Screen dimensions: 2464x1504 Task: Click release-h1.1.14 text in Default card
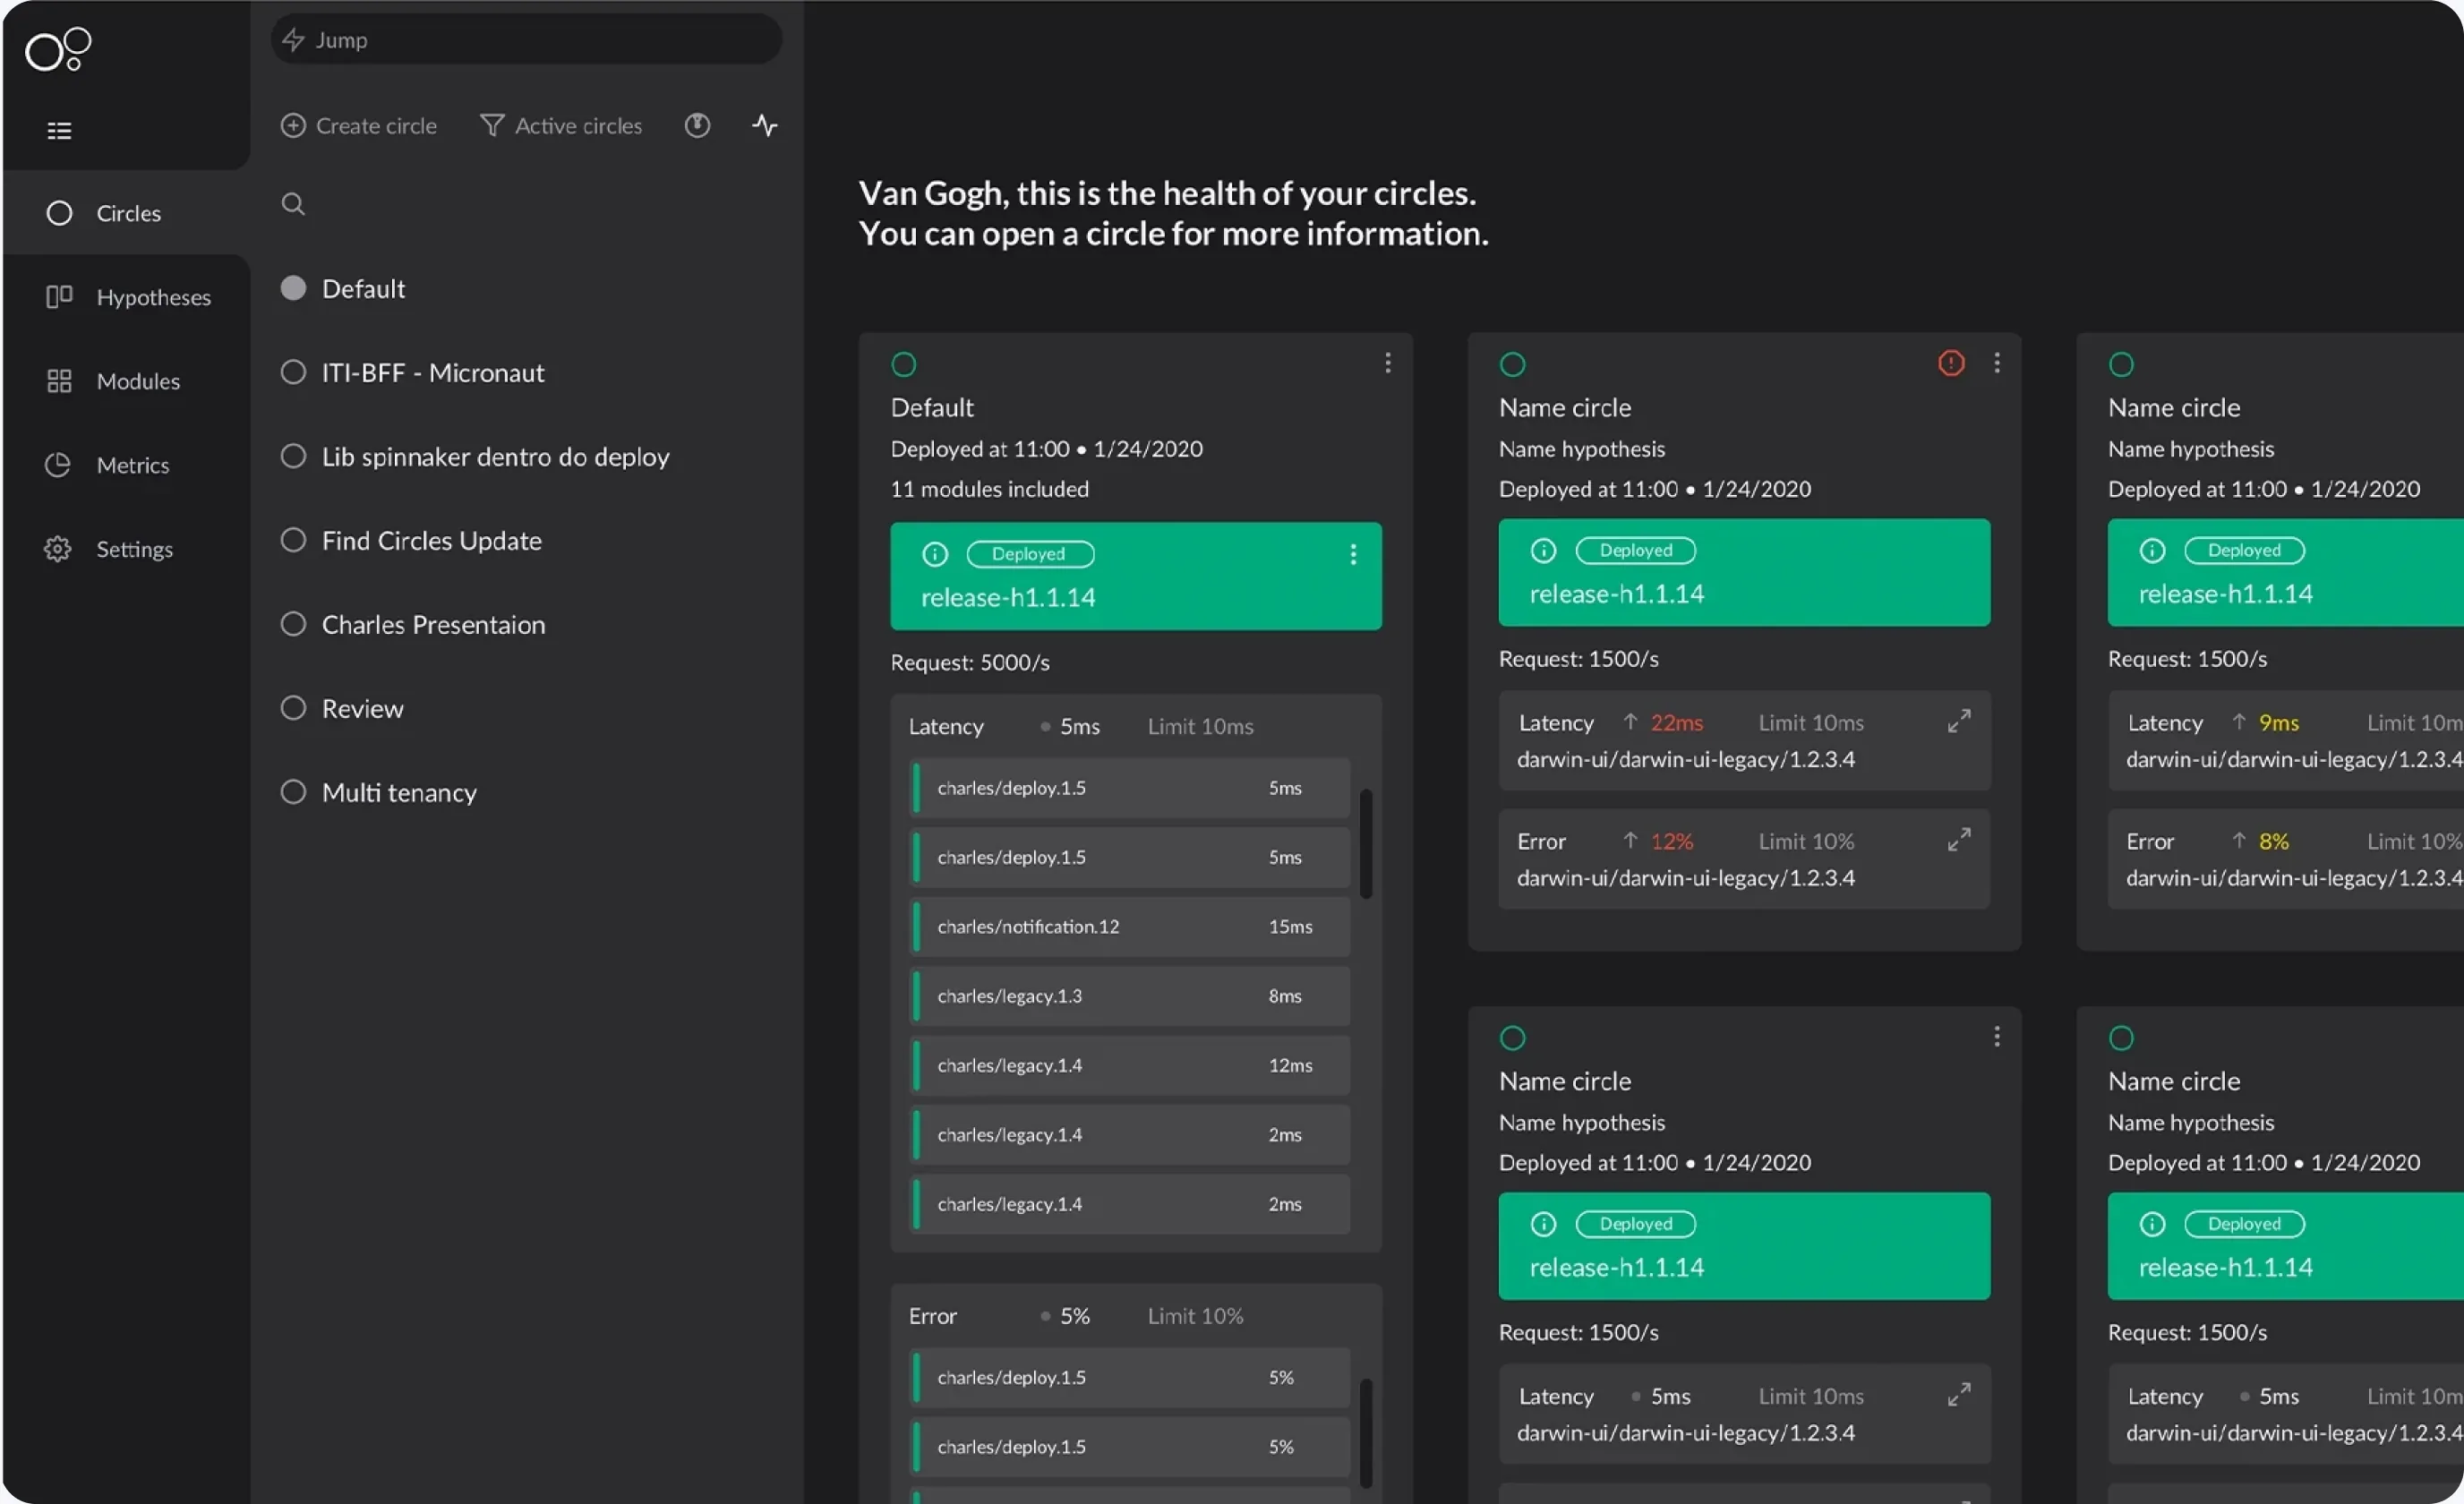click(1008, 597)
